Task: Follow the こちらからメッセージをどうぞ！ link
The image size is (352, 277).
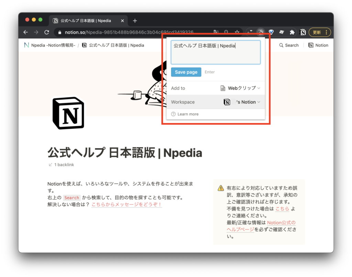Action: pos(126,205)
